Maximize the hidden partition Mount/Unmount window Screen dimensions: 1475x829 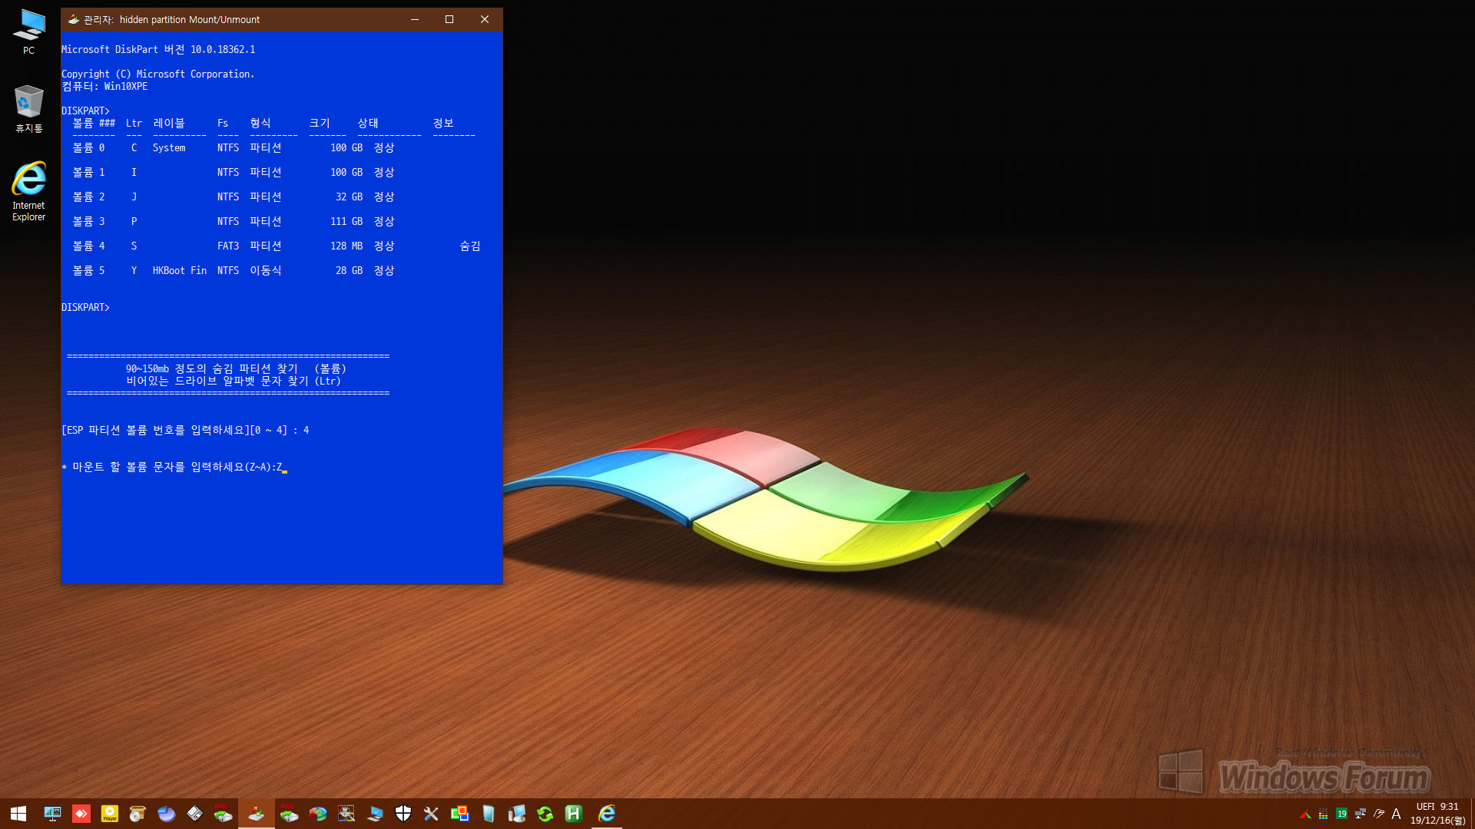(449, 19)
